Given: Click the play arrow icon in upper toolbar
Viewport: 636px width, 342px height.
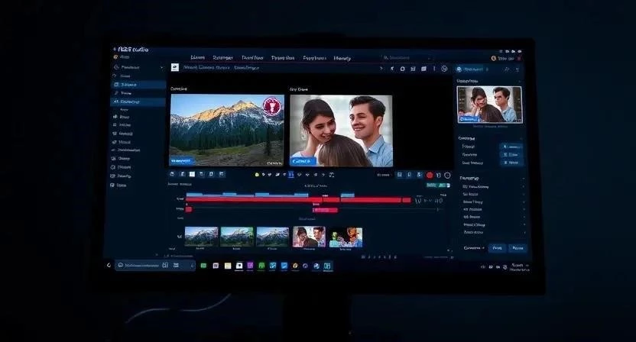Looking at the screenshot, I should (381, 69).
